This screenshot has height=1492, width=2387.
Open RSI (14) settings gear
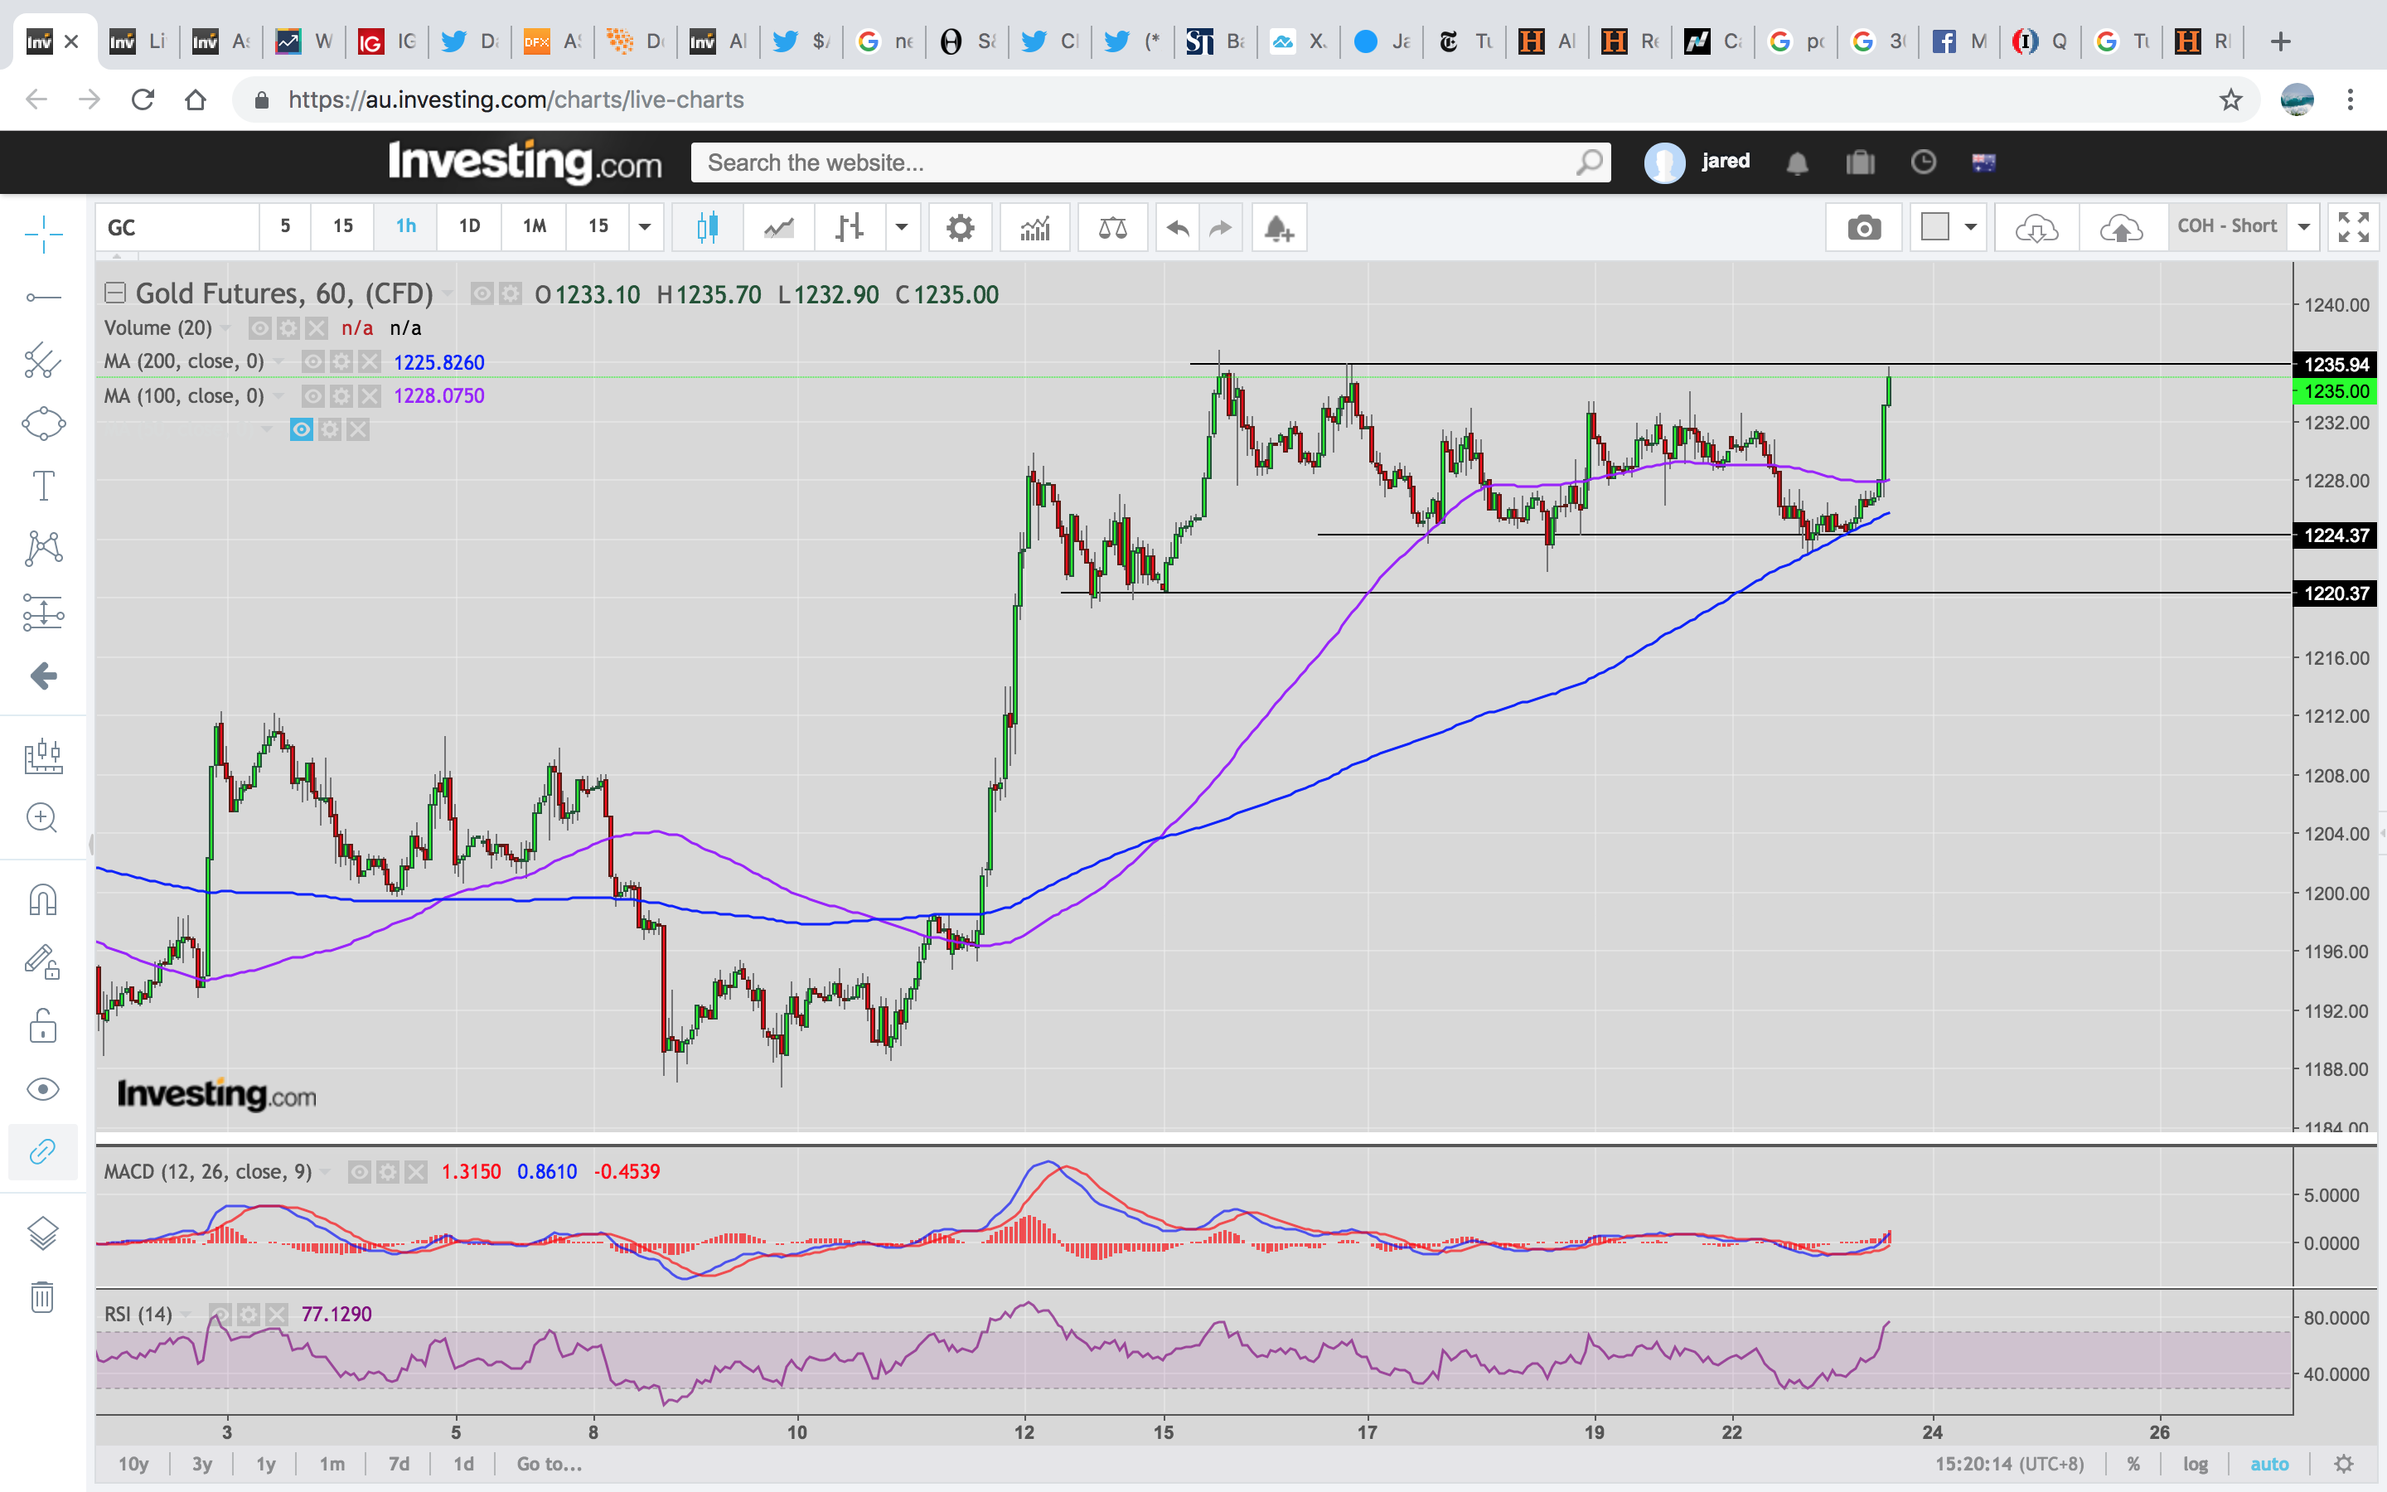[249, 1315]
